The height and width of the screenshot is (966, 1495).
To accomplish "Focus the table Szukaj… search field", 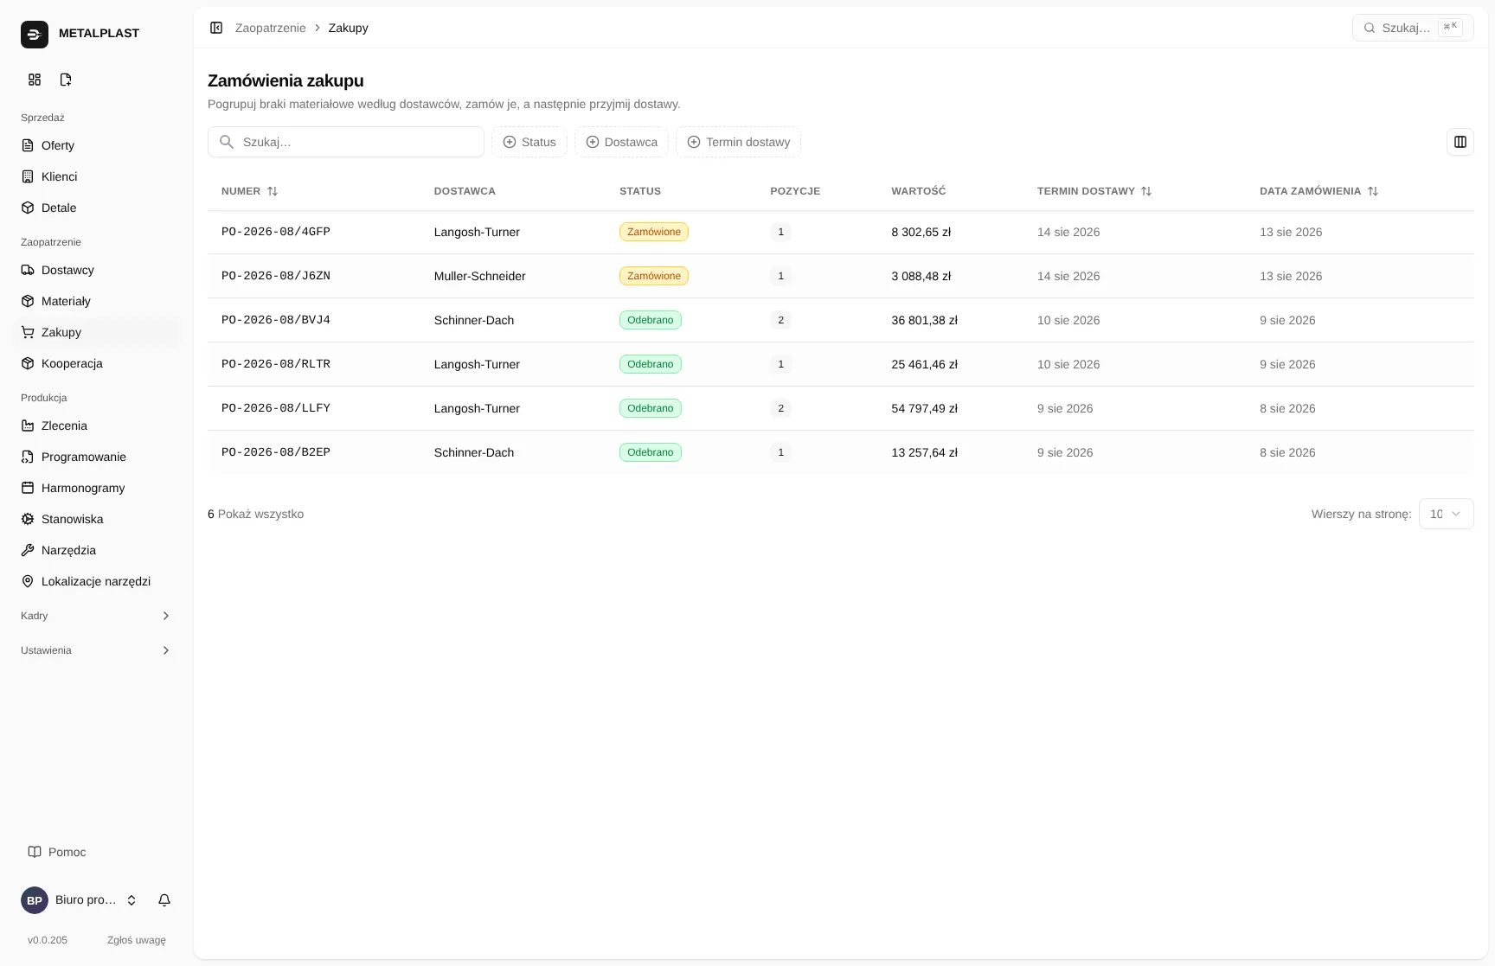I will (x=346, y=142).
